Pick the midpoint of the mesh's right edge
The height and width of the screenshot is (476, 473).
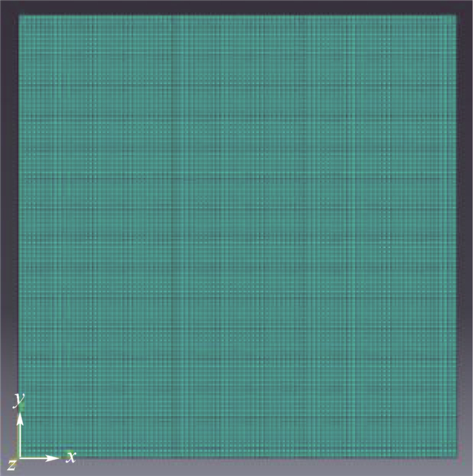tap(457, 237)
